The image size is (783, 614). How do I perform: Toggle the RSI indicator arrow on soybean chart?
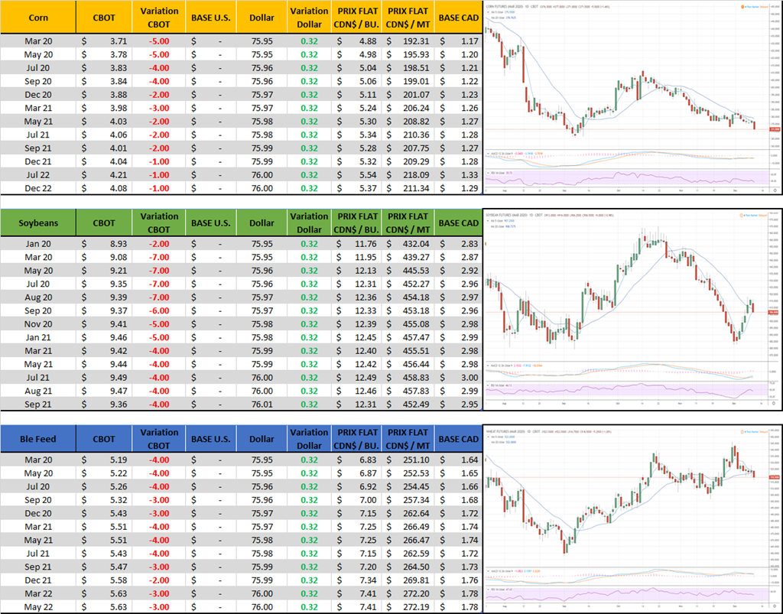coord(488,387)
